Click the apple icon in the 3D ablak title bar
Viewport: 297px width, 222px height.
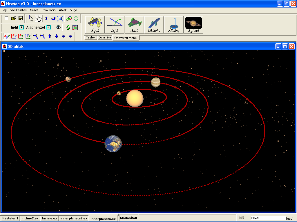tap(5, 47)
